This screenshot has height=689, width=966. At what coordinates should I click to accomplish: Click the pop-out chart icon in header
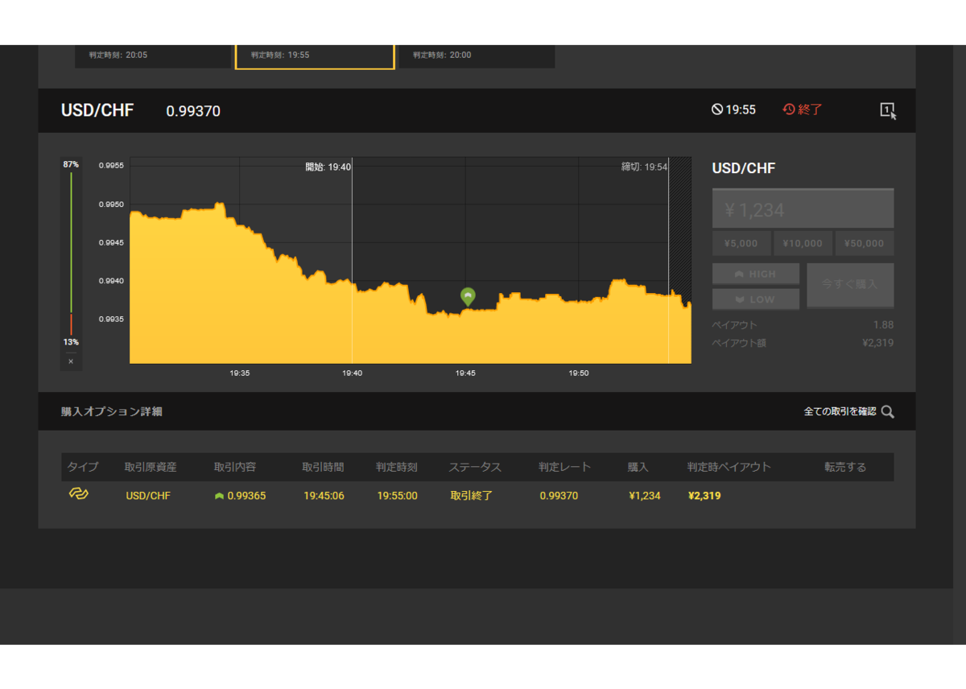point(888,111)
